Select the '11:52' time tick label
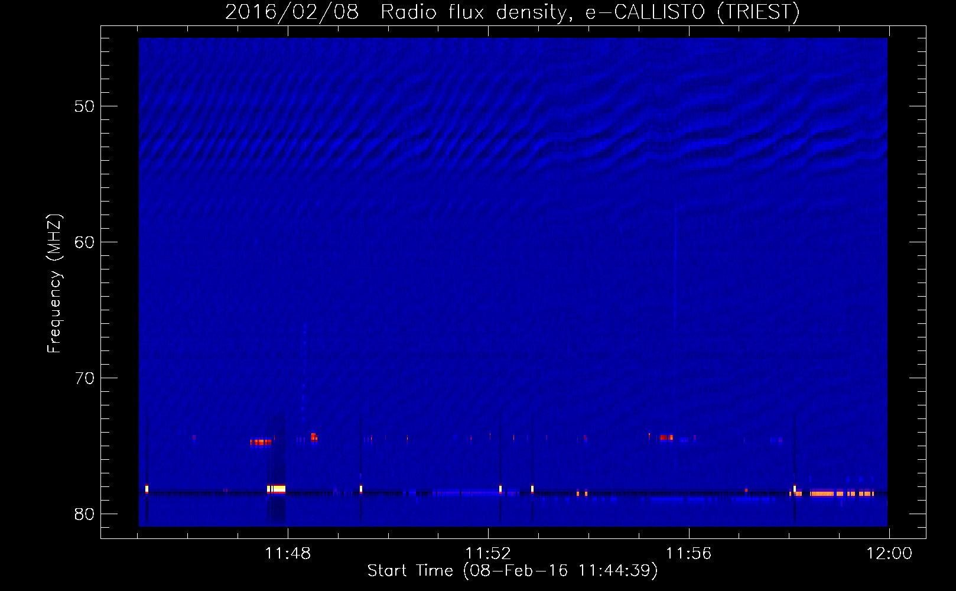Screen dimensions: 956x591 (488, 554)
